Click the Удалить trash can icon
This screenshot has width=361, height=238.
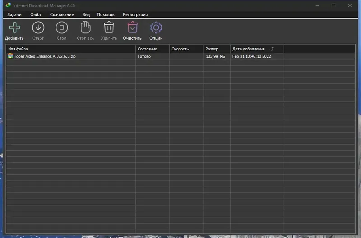[109, 27]
